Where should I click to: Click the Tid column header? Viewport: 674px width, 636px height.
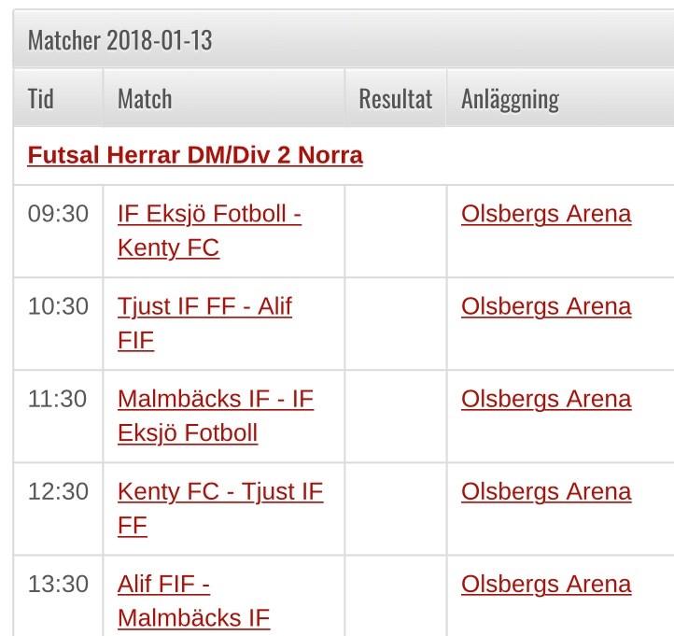click(41, 99)
